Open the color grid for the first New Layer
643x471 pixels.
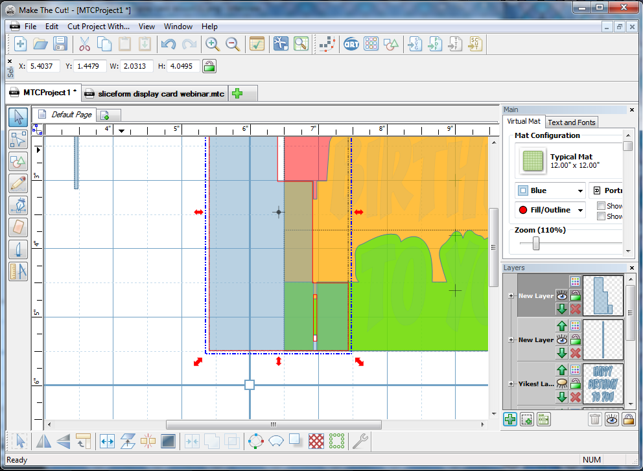click(576, 281)
